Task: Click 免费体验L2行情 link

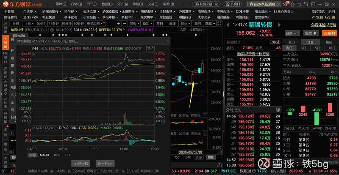Action: pyautogui.click(x=324, y=25)
